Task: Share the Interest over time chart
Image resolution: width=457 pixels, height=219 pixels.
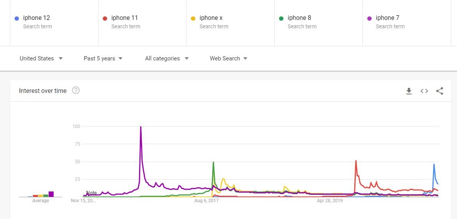Action: coord(439,91)
